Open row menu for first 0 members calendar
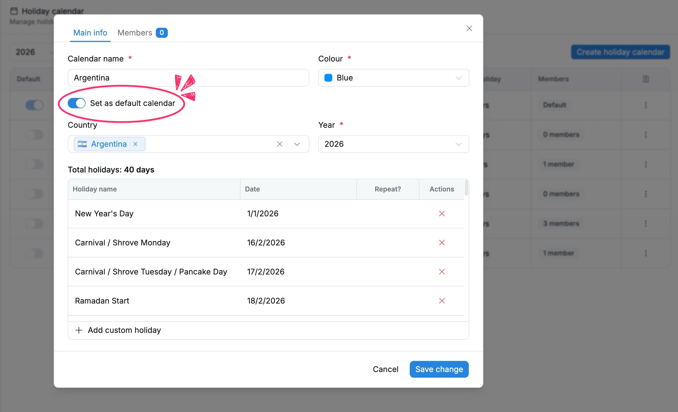678x412 pixels. pos(646,135)
